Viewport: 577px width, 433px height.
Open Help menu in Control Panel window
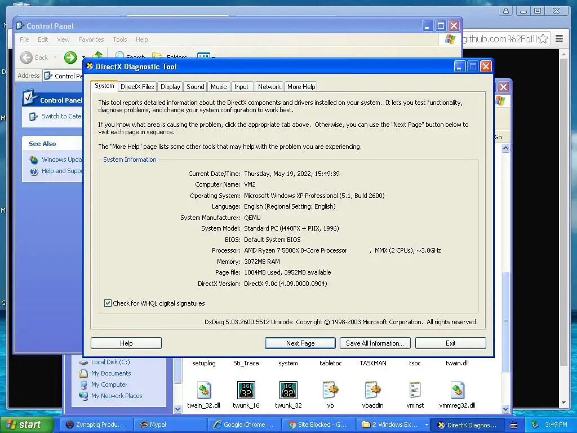[x=141, y=39]
